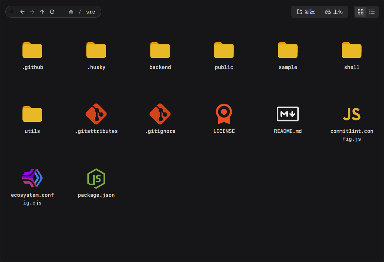Select the sample folder icon
The height and width of the screenshot is (262, 384).
288,50
